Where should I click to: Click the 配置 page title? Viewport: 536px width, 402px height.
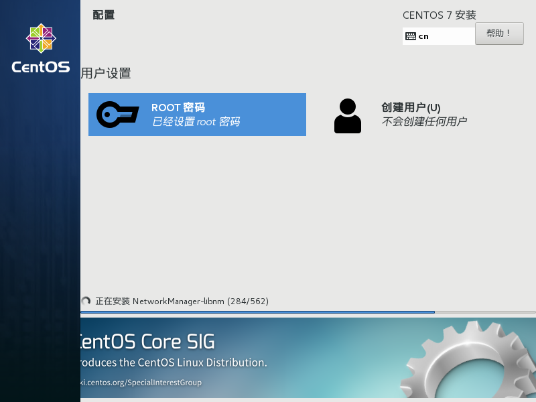tap(104, 15)
